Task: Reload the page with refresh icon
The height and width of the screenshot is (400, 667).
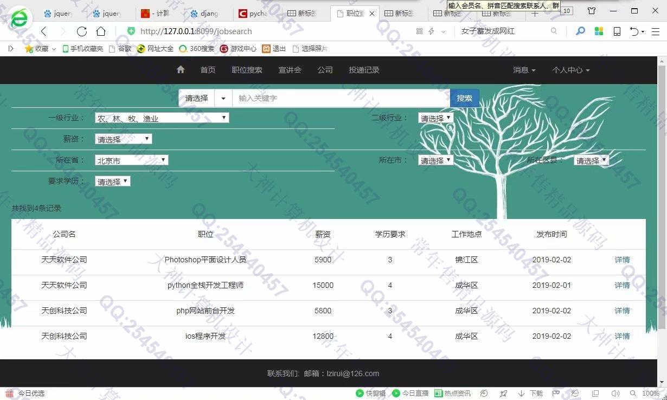Action: tap(81, 31)
